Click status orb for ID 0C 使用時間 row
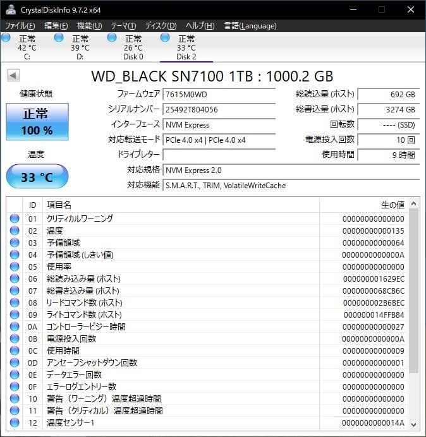426x437 pixels. tap(15, 350)
